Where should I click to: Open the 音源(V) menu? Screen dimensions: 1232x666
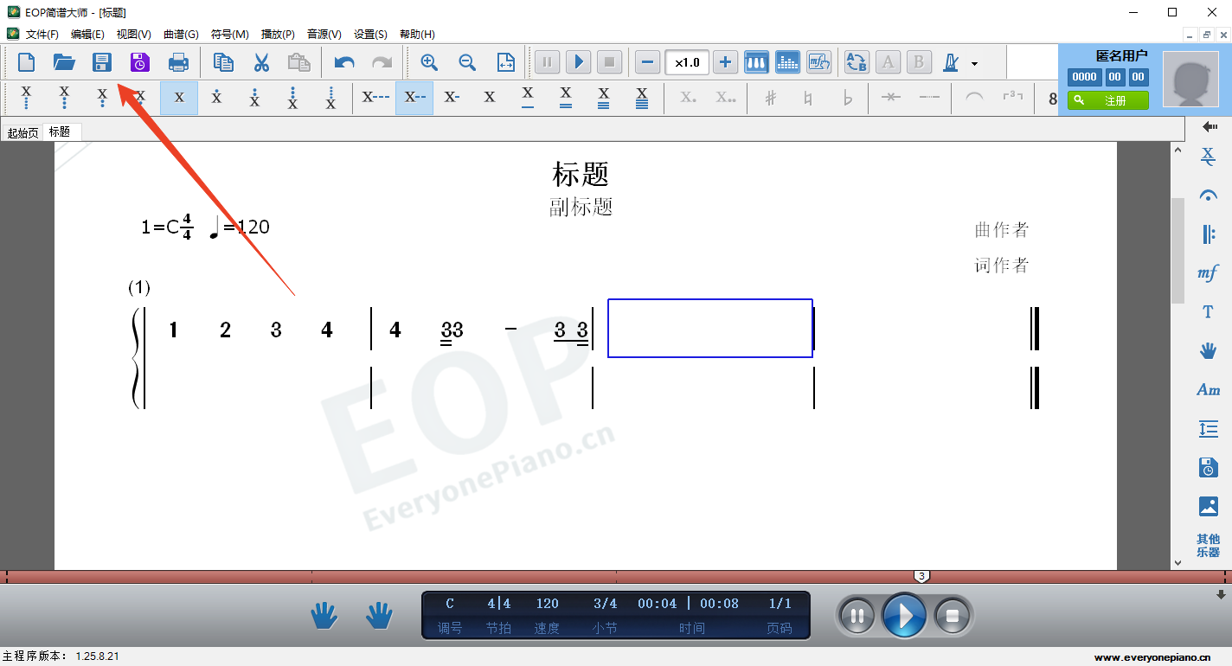[x=324, y=35]
